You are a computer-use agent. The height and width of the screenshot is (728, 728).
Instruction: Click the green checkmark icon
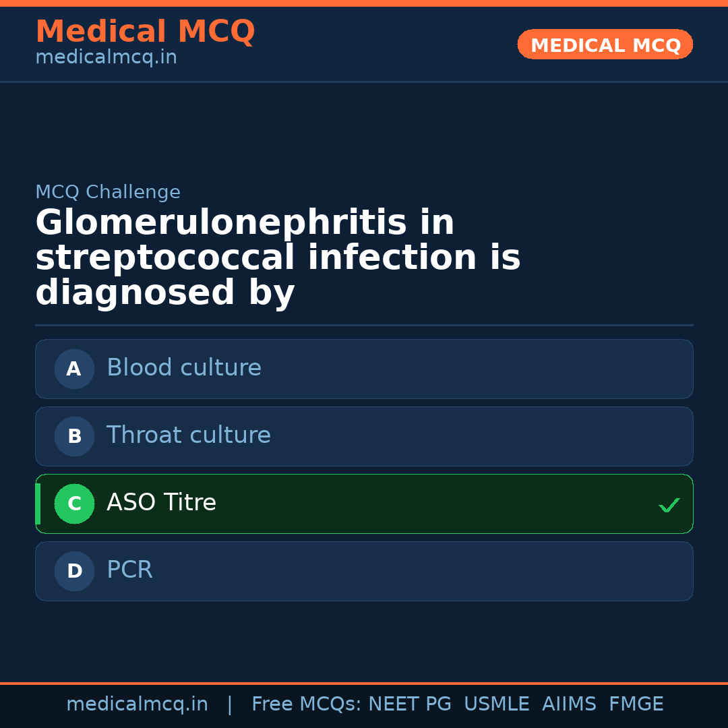(669, 505)
